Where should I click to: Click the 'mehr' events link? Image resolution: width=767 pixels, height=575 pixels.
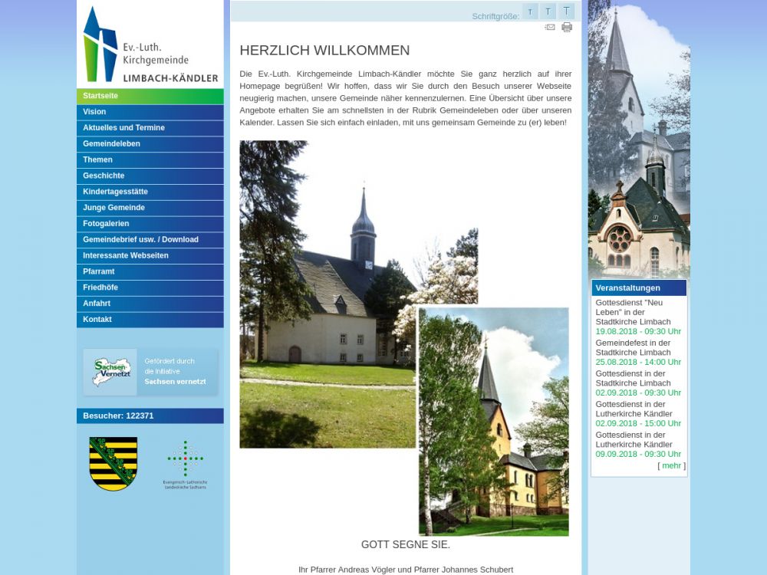pyautogui.click(x=671, y=465)
